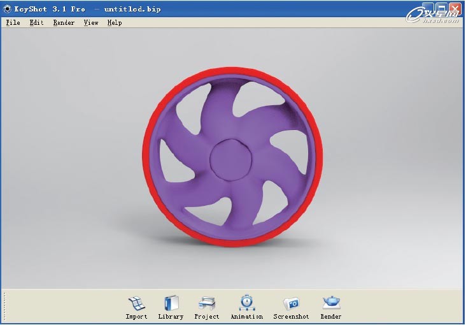Open the Render menu in menu bar
This screenshot has width=466, height=325.
click(64, 23)
